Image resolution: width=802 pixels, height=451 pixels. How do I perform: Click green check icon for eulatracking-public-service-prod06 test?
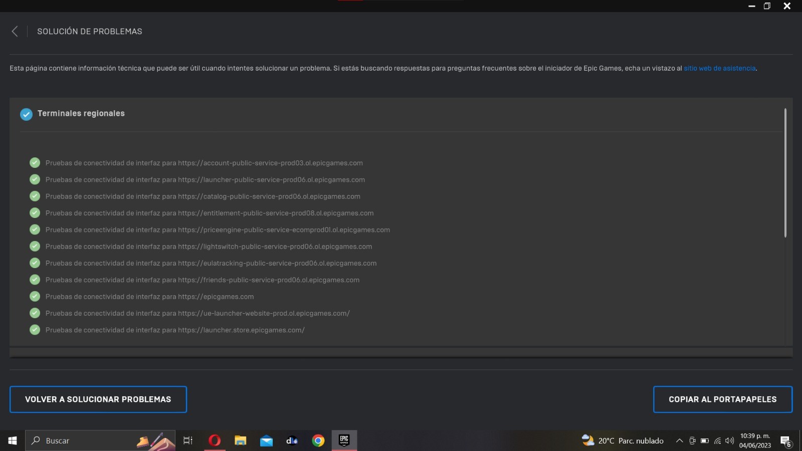point(35,263)
